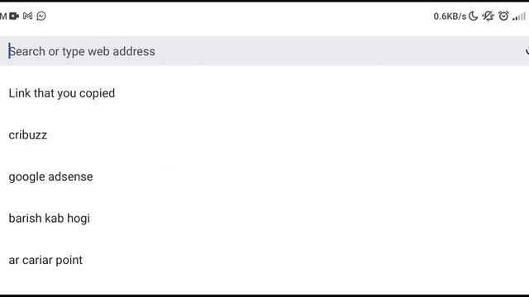
Task: Tap the muted bell silent icon
Action: 488,16
